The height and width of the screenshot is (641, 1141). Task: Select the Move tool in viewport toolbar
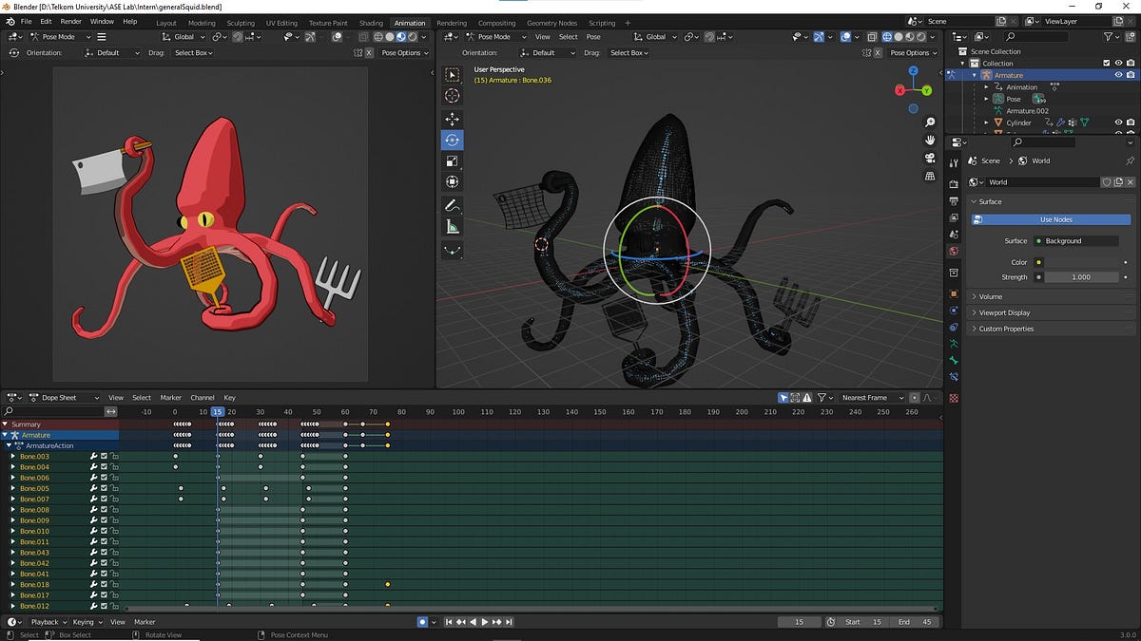[452, 119]
